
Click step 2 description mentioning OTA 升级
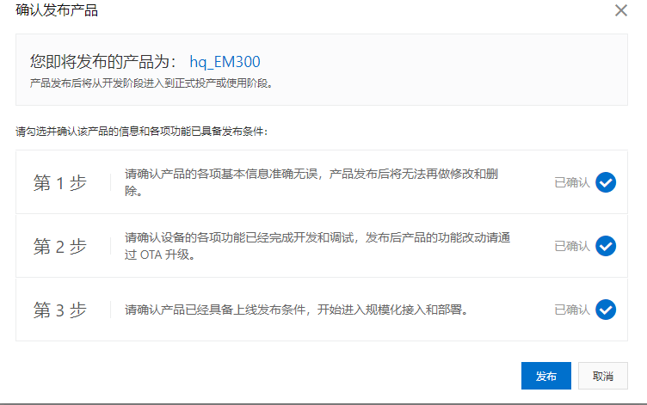(x=317, y=246)
